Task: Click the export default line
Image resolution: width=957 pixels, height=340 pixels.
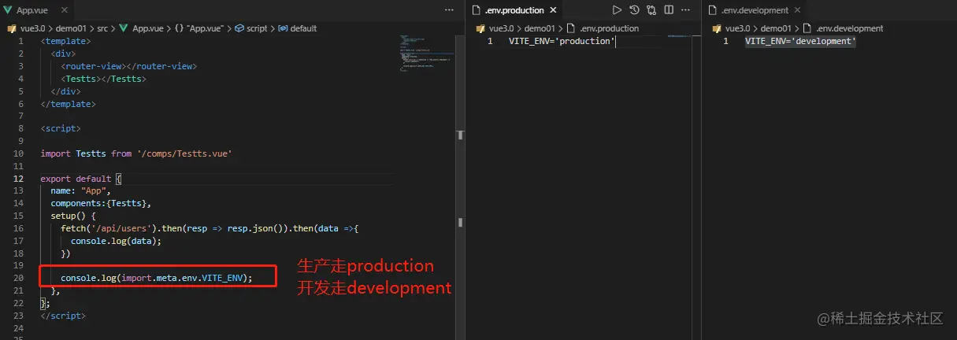Action: 81,179
